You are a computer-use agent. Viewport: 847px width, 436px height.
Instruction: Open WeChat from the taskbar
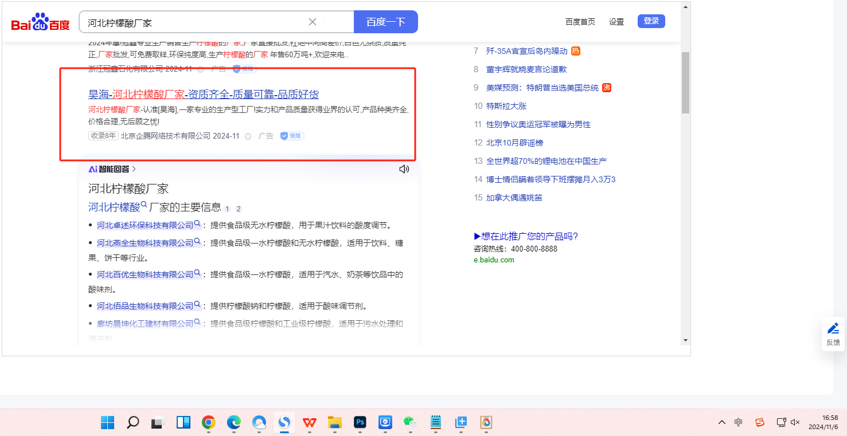tap(409, 423)
